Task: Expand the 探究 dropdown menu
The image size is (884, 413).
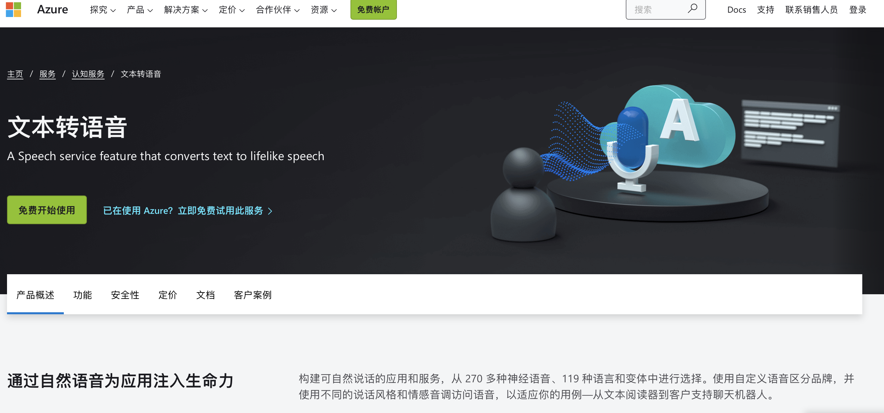Action: (103, 10)
